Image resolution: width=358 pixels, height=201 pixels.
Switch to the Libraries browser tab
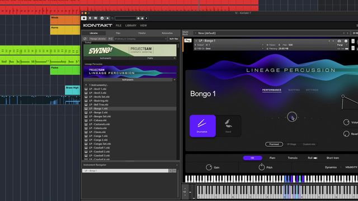(94, 33)
